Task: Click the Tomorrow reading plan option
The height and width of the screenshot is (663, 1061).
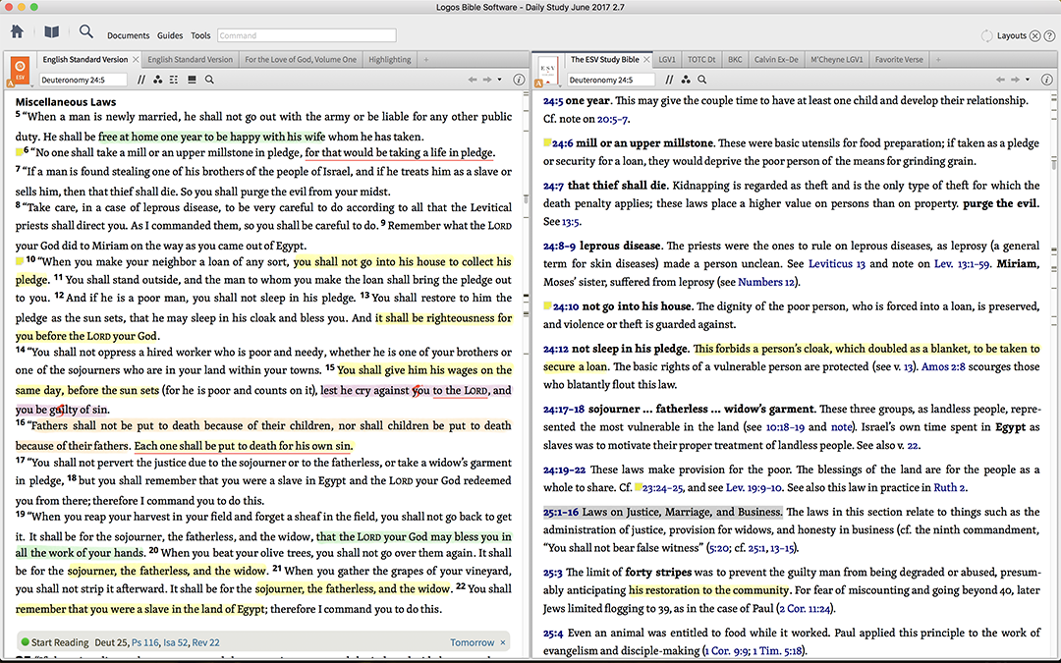Action: coord(472,642)
